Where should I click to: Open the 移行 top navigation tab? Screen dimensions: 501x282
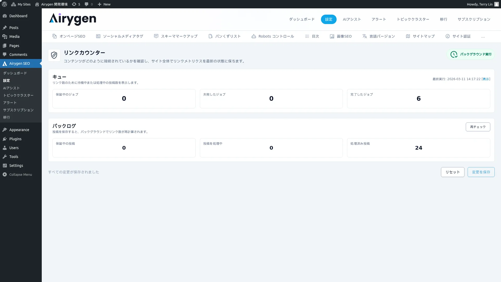point(444,19)
